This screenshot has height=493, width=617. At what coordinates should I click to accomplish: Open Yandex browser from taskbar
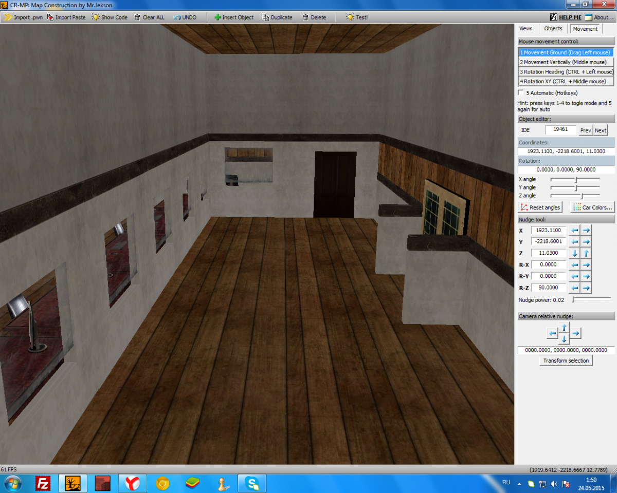[x=133, y=483]
